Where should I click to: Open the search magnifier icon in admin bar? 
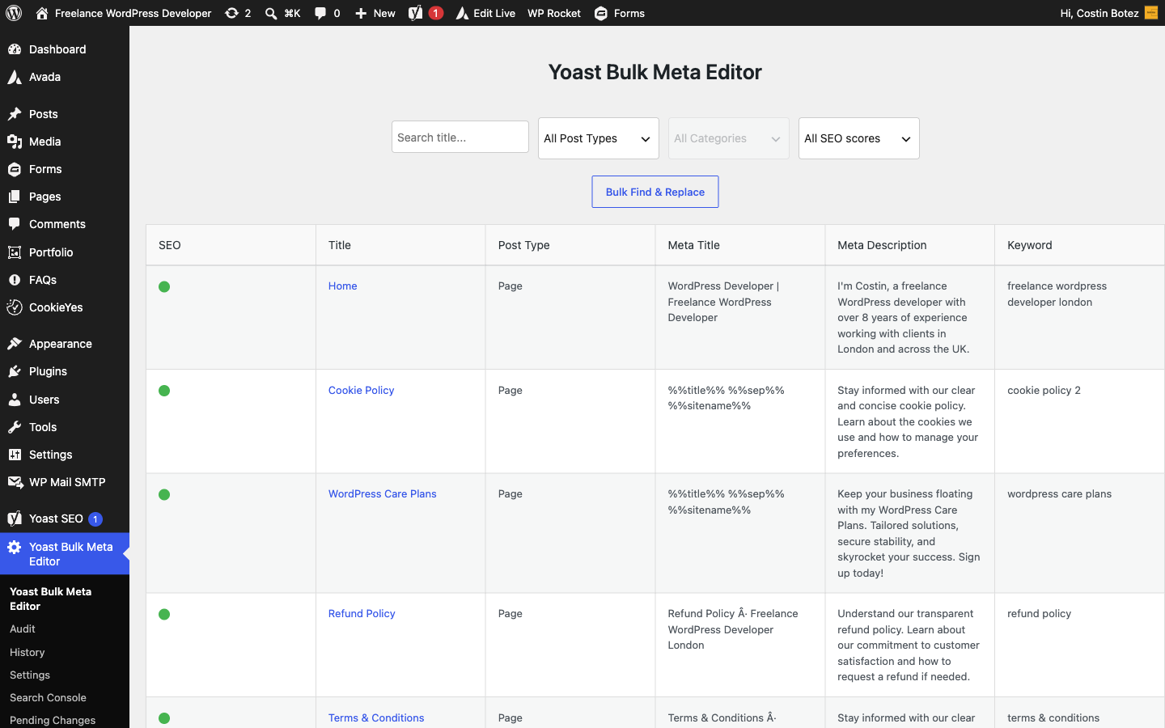(271, 13)
